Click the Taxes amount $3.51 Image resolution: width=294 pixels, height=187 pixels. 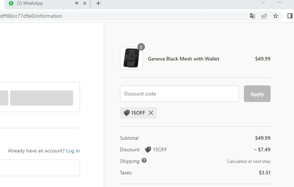click(264, 173)
